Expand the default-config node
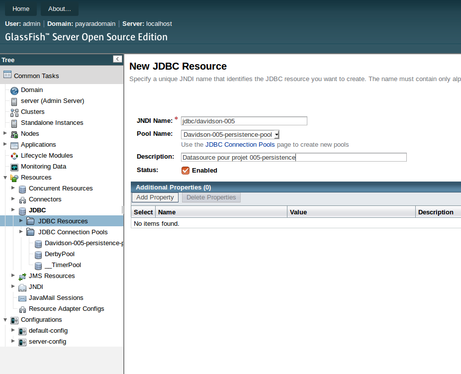This screenshot has width=461, height=374. pos(13,330)
